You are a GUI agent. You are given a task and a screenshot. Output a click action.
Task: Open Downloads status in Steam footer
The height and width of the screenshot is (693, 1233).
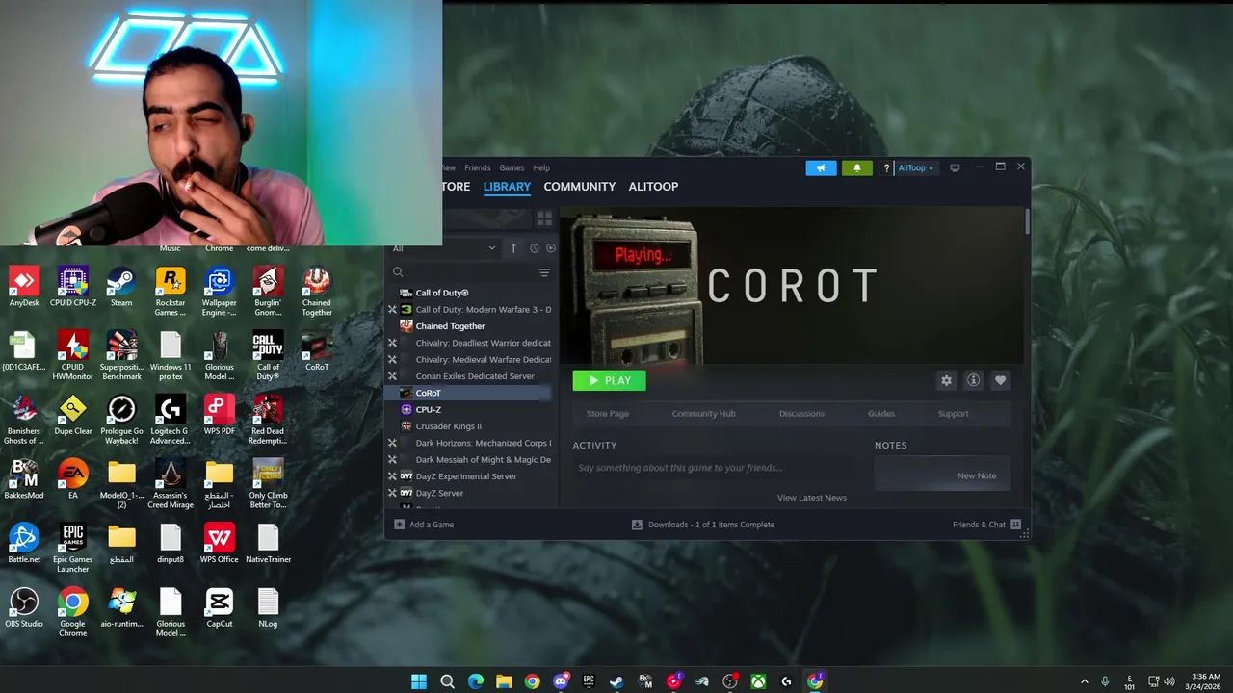click(x=702, y=525)
